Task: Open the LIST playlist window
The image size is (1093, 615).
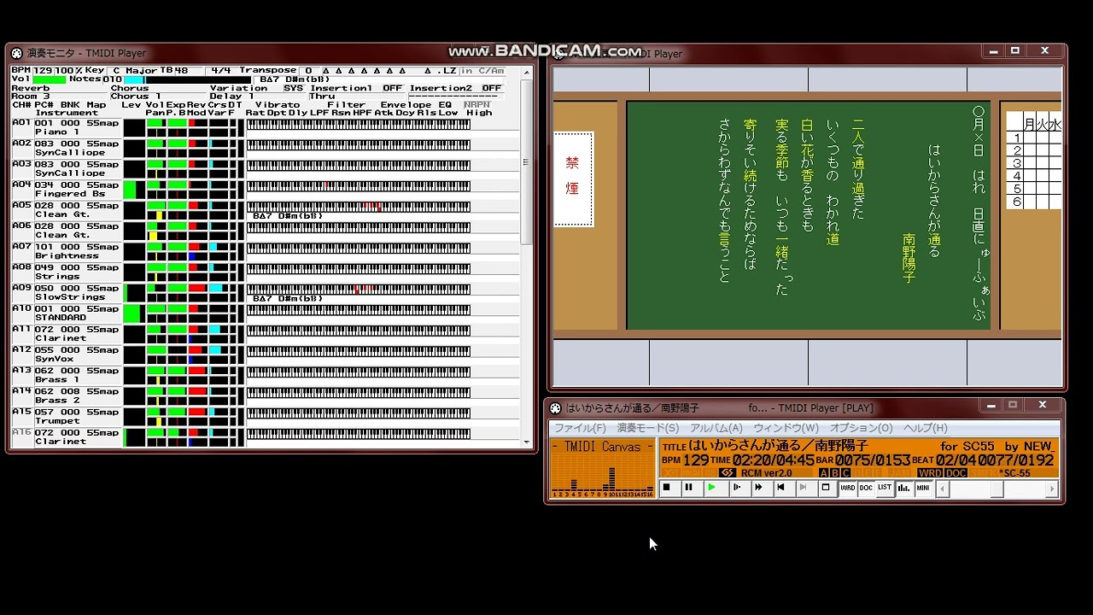Action: tap(885, 488)
